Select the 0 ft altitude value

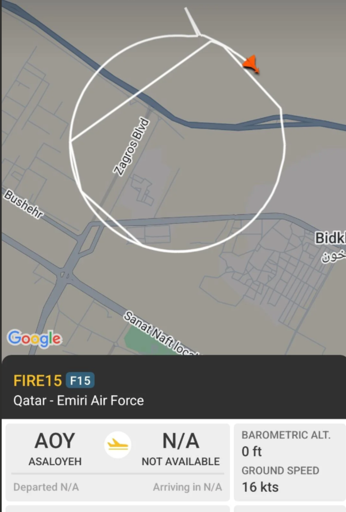(x=252, y=452)
